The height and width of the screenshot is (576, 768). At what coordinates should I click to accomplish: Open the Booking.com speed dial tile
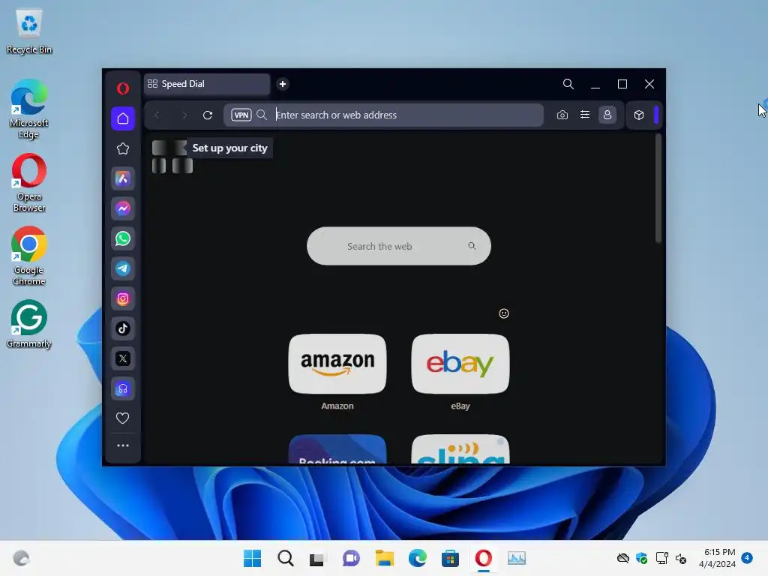pos(337,449)
